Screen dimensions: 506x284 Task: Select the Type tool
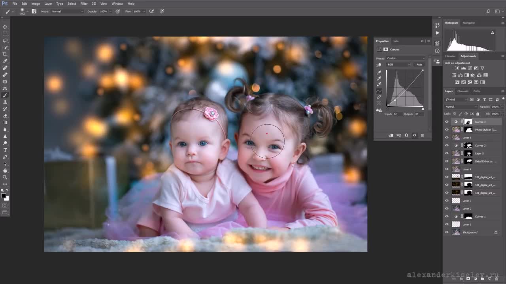click(x=5, y=150)
